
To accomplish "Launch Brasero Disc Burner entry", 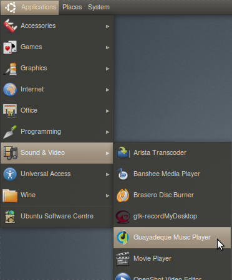I will (x=172, y=195).
